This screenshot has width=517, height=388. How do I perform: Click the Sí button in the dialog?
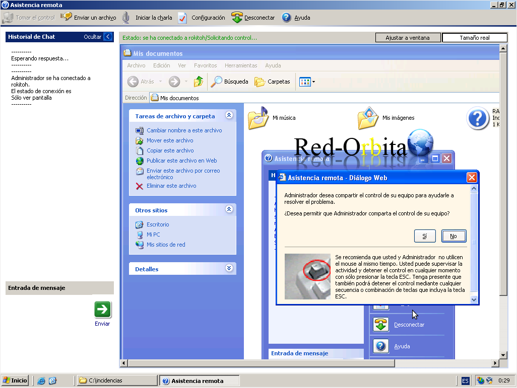(x=425, y=236)
